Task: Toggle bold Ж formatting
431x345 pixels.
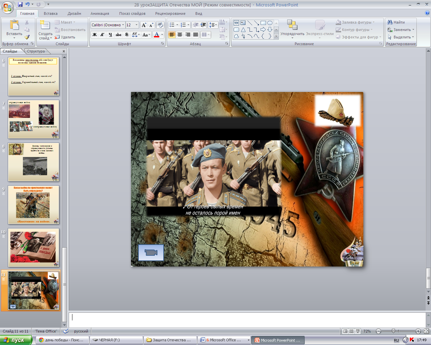Action: pyautogui.click(x=95, y=34)
